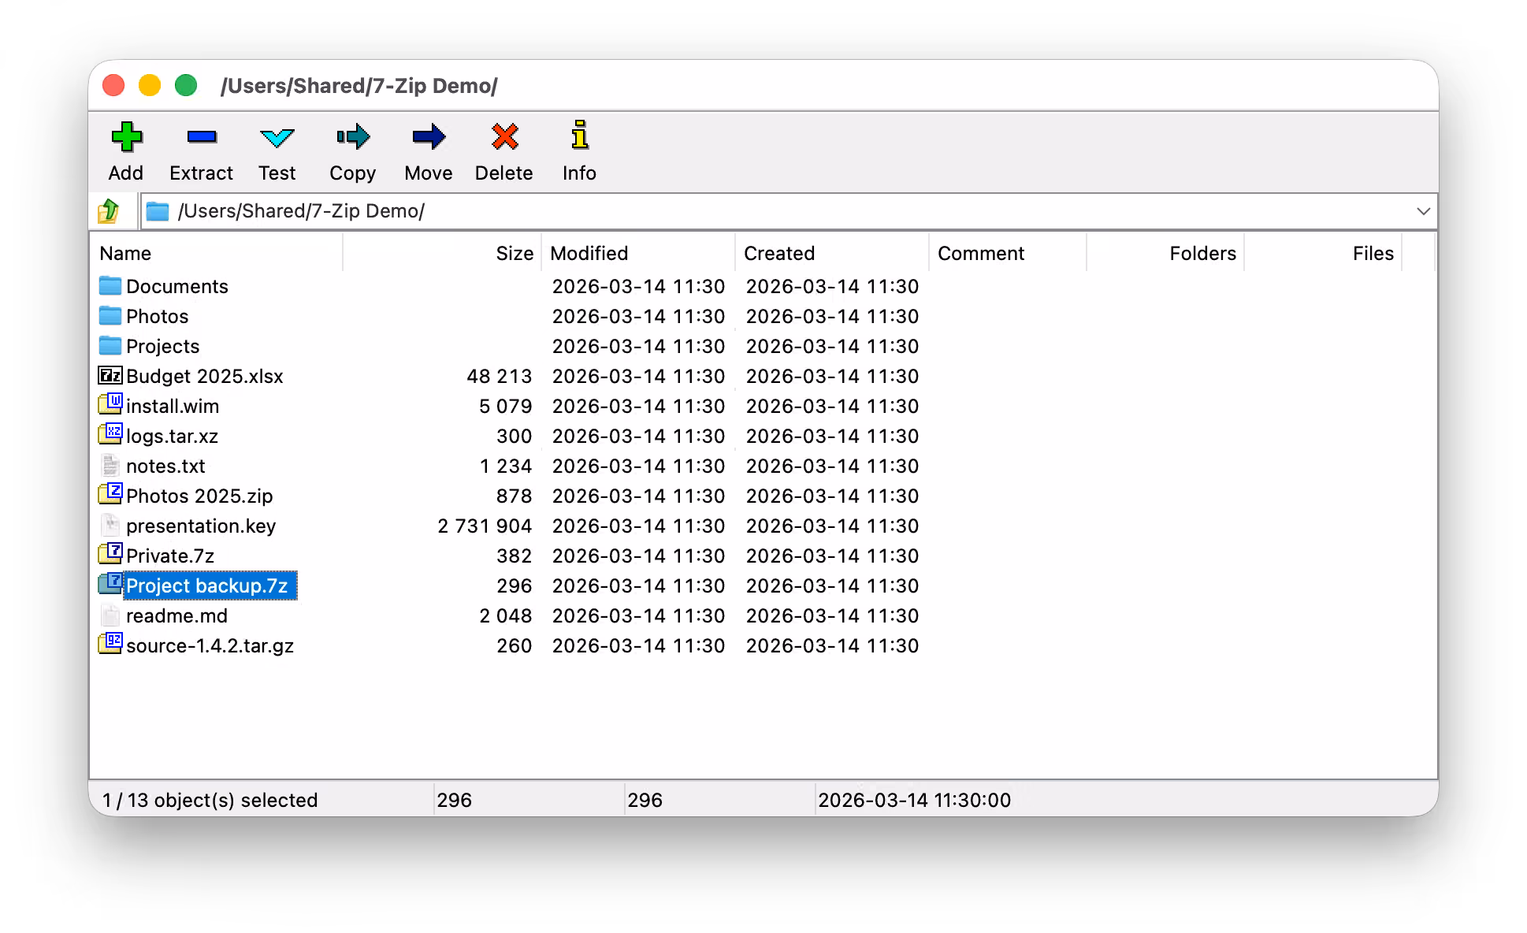
Task: Click the blue Extract minus icon
Action: [202, 137]
